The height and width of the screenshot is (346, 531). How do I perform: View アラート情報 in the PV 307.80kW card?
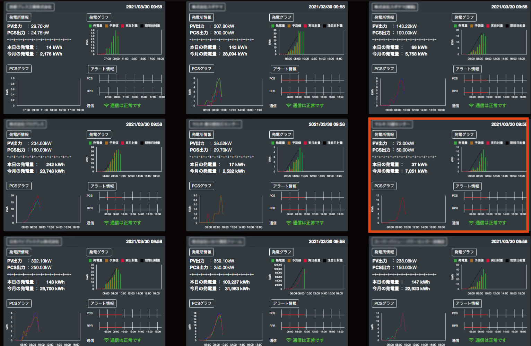285,69
